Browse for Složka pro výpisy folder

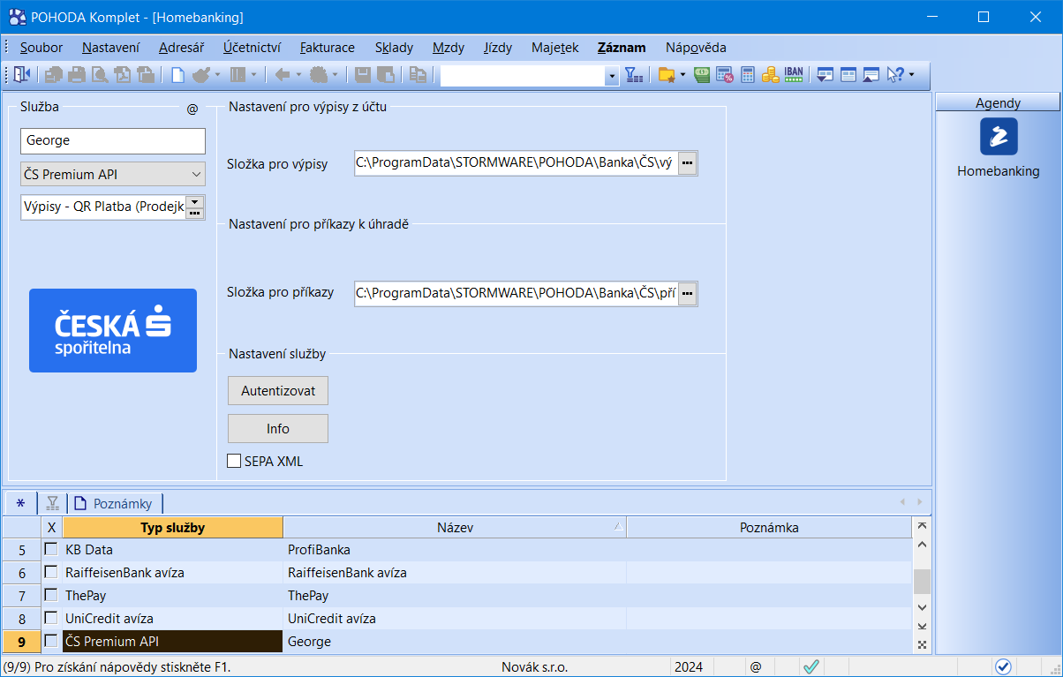tap(687, 163)
